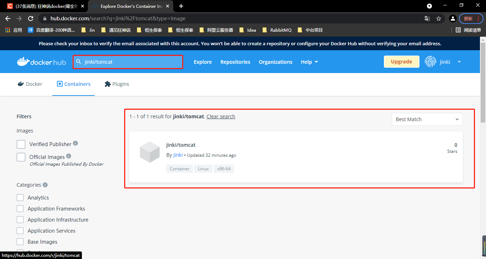
Task: Open the 百度翻译 bookmark
Action: pyautogui.click(x=52, y=30)
